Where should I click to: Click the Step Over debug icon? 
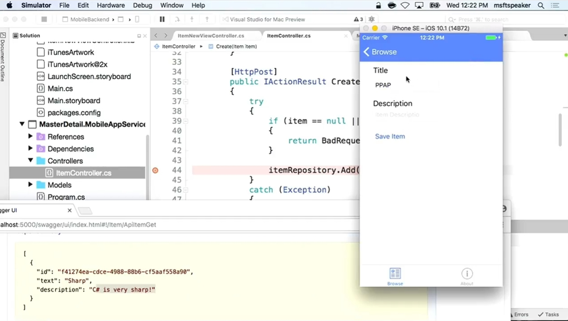tap(177, 19)
